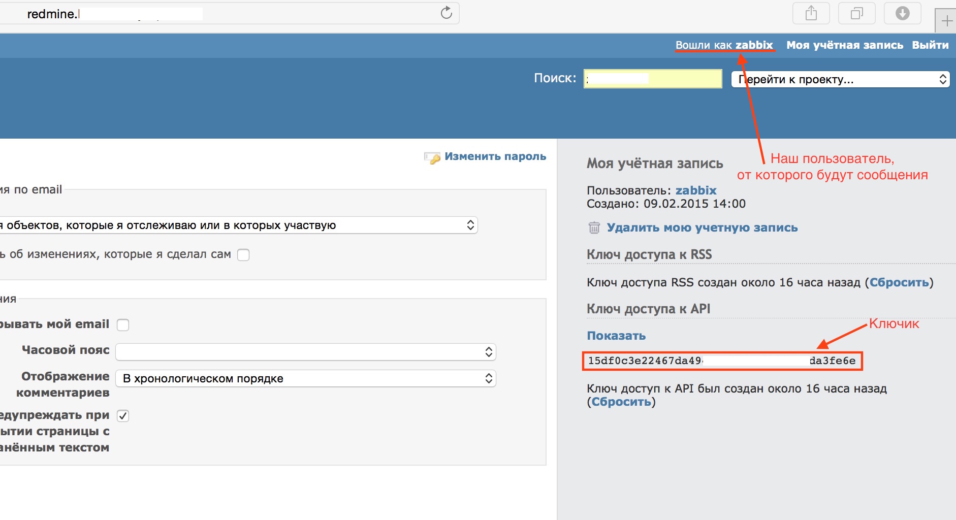Click the Удалить мою учетную запись link

pos(702,227)
